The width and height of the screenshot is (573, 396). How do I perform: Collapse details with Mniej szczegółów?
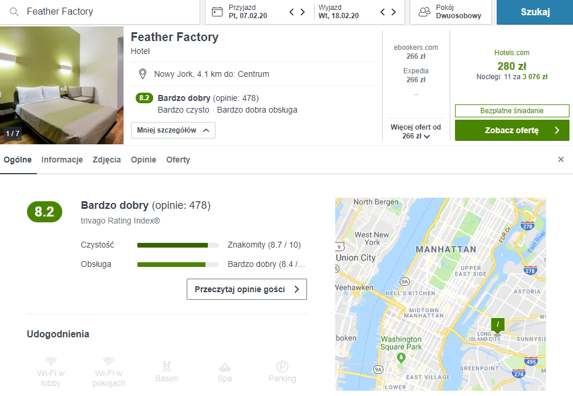[x=173, y=130]
